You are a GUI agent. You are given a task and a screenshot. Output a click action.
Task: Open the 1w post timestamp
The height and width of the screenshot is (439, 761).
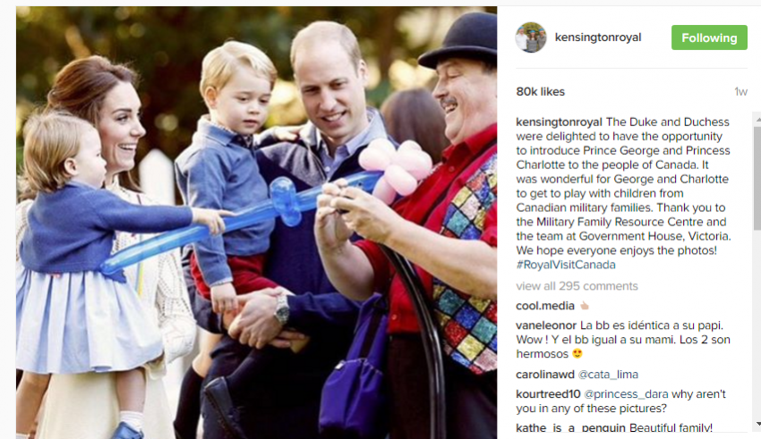pyautogui.click(x=740, y=91)
